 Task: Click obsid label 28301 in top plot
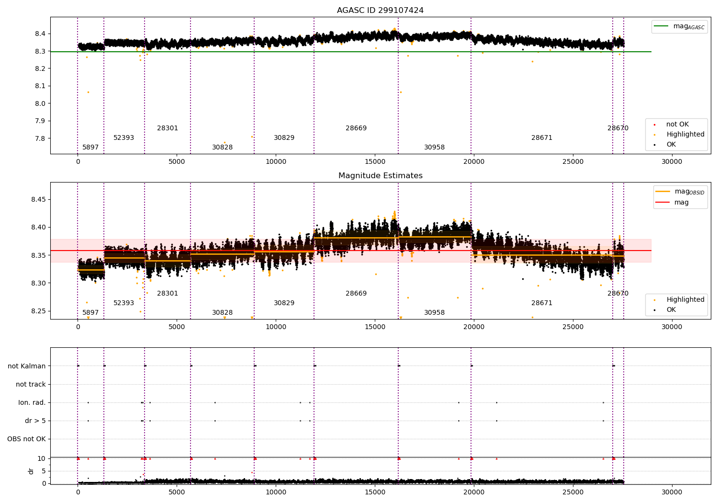tap(168, 128)
